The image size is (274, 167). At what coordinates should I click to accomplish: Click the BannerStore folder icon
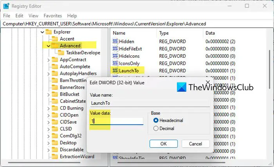tap(55, 87)
